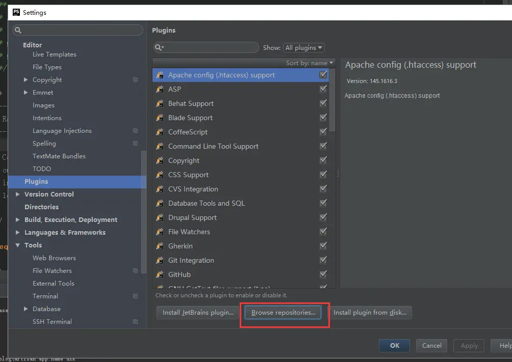Open the Show All plugins dropdown
Viewport: 512px width, 362px height.
coord(303,48)
